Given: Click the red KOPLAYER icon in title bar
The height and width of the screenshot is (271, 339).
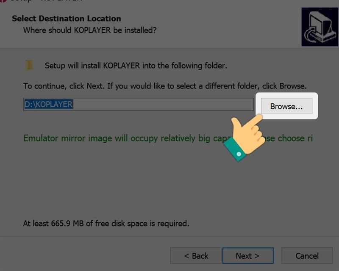Looking at the screenshot, I should (3, 1).
